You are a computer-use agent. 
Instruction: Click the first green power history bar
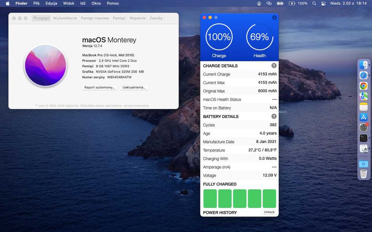click(210, 198)
